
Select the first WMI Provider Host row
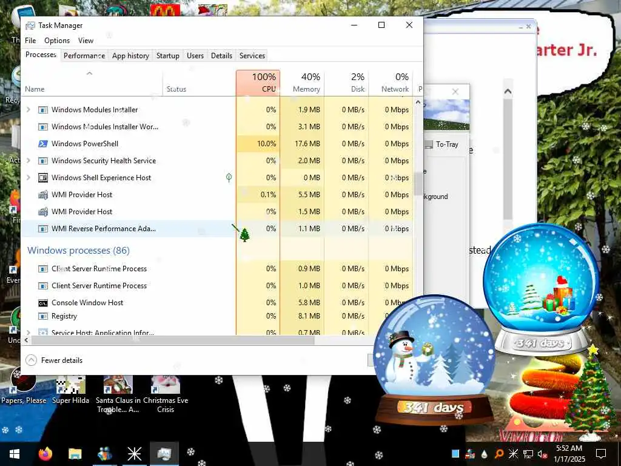[217, 195]
